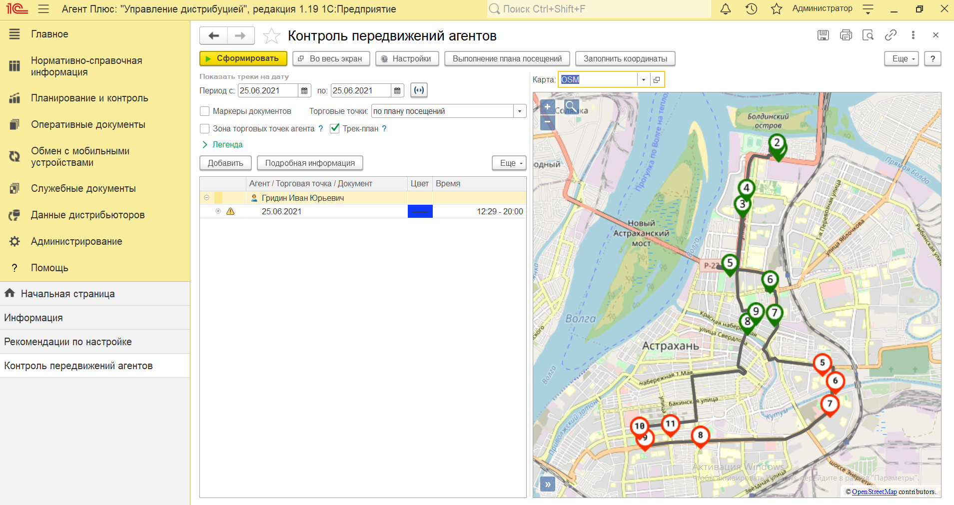
Task: Open the map selection window icon next to OSM
Action: point(657,79)
